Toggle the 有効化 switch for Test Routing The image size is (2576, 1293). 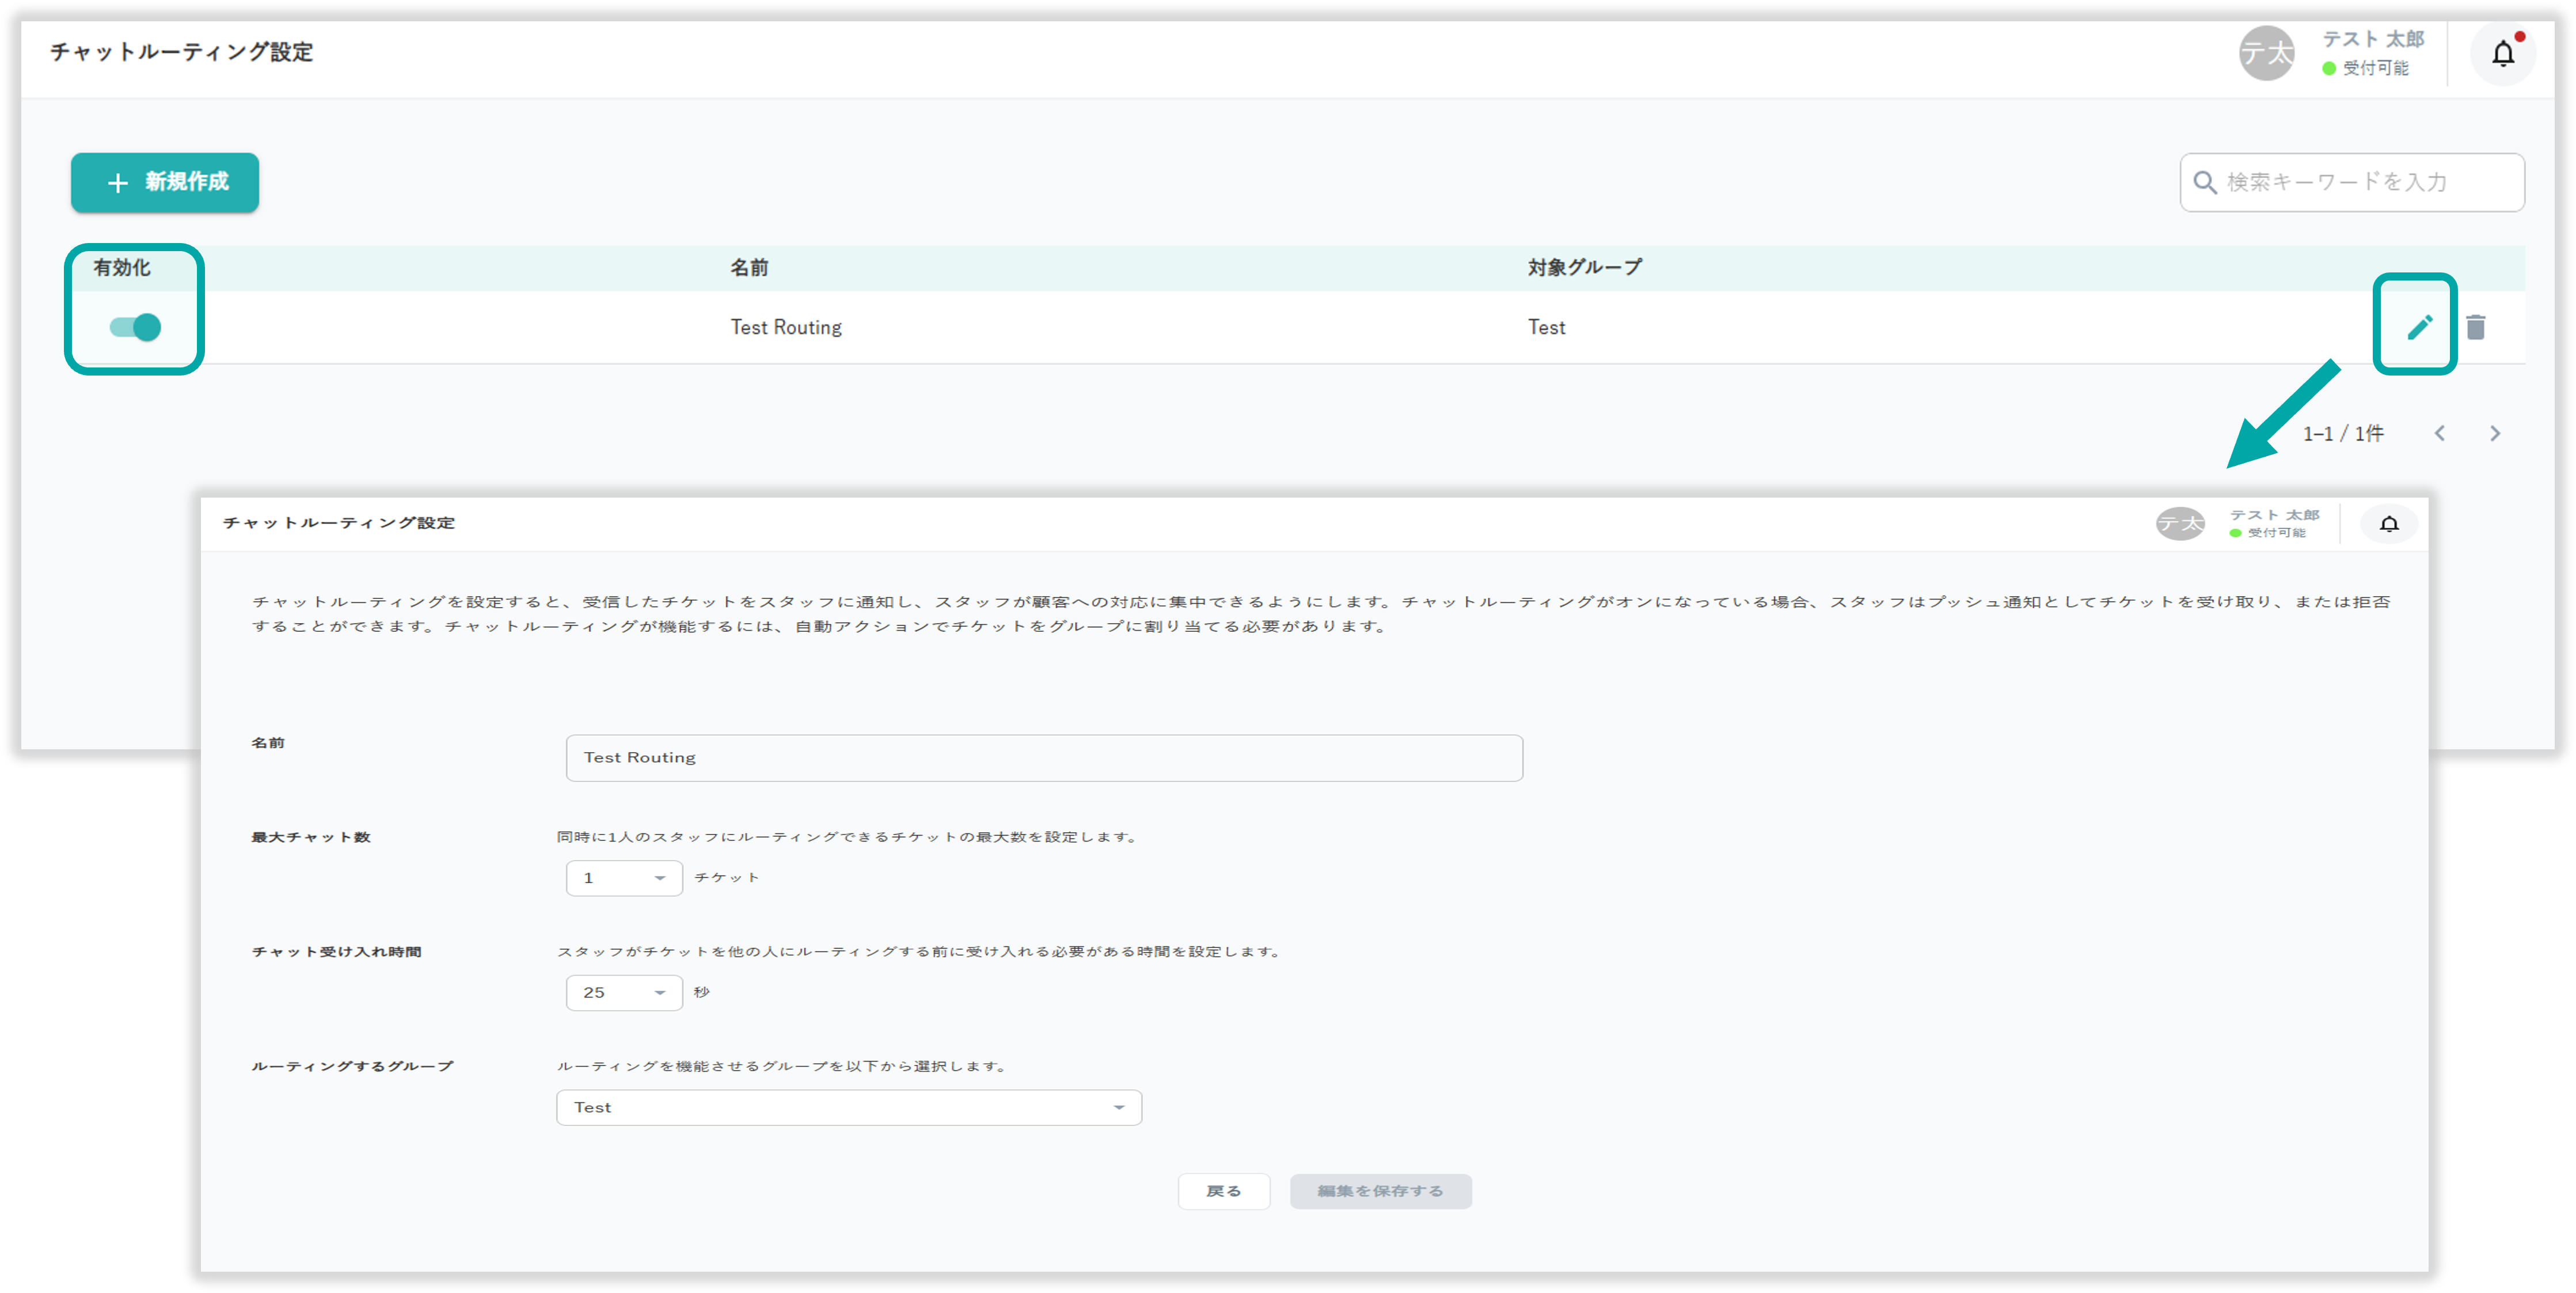pyautogui.click(x=136, y=327)
